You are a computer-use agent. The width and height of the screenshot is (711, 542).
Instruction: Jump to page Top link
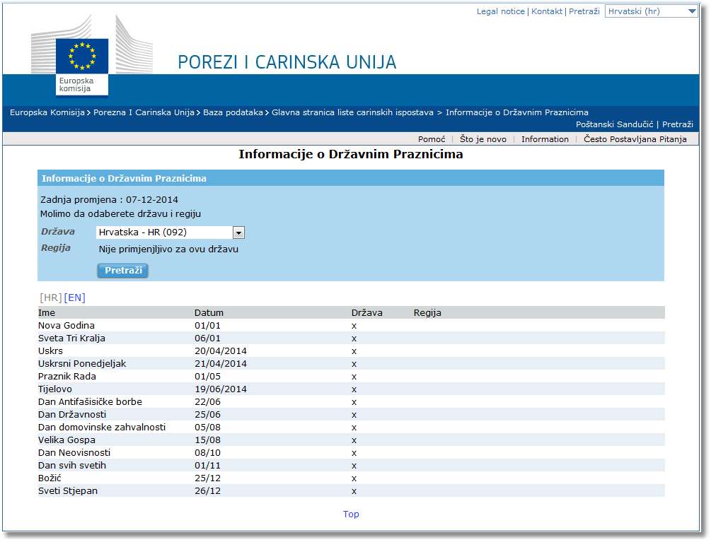pyautogui.click(x=351, y=514)
